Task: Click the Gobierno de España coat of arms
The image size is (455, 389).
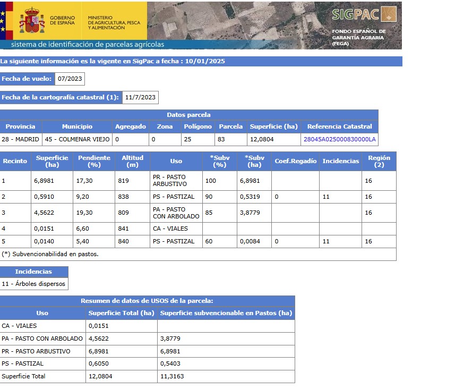Action: click(32, 21)
